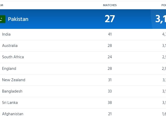Click Sri Lanka in the rankings list
Screen dimensions: 166x116
coord(10,103)
